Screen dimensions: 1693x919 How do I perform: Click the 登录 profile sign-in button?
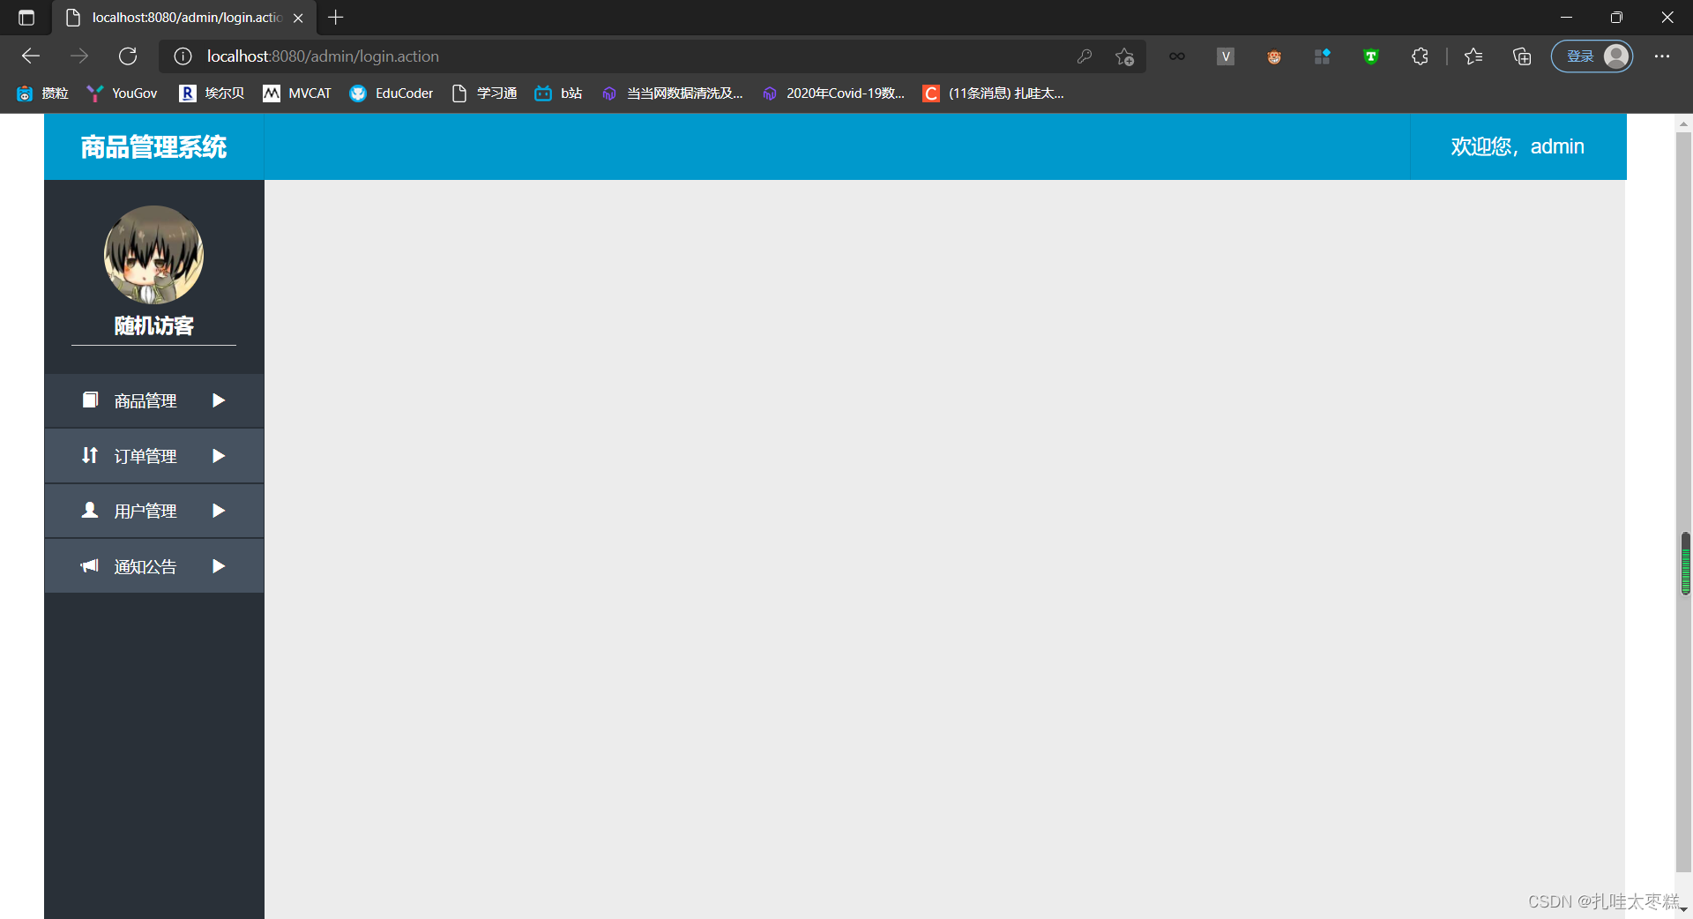pyautogui.click(x=1592, y=56)
